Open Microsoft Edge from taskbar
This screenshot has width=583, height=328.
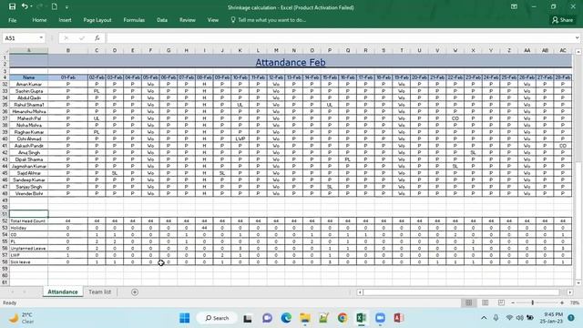coord(286,318)
